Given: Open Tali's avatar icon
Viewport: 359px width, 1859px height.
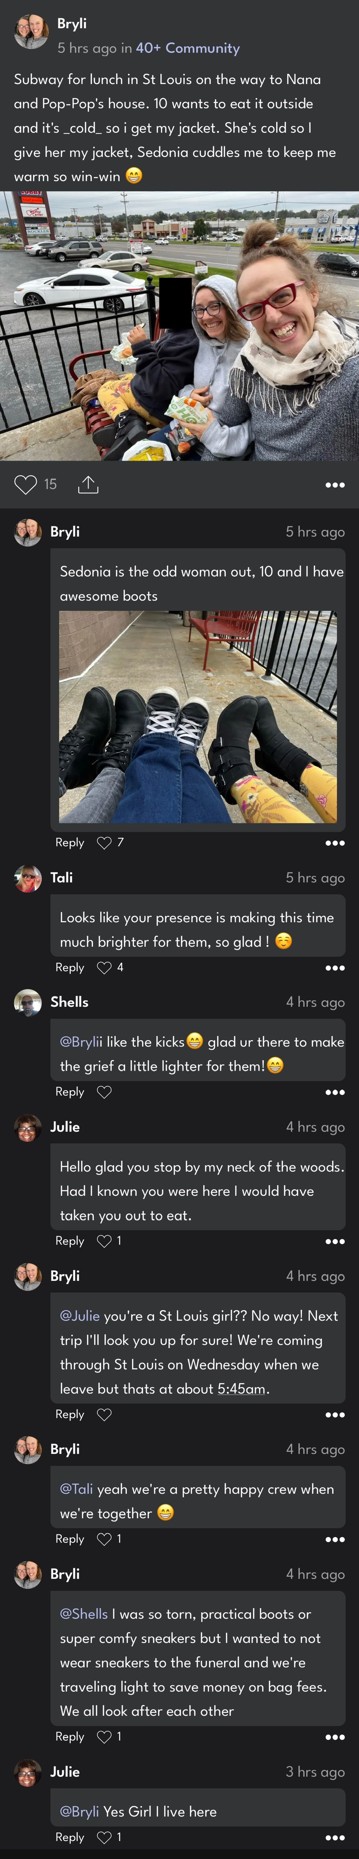Looking at the screenshot, I should (28, 878).
